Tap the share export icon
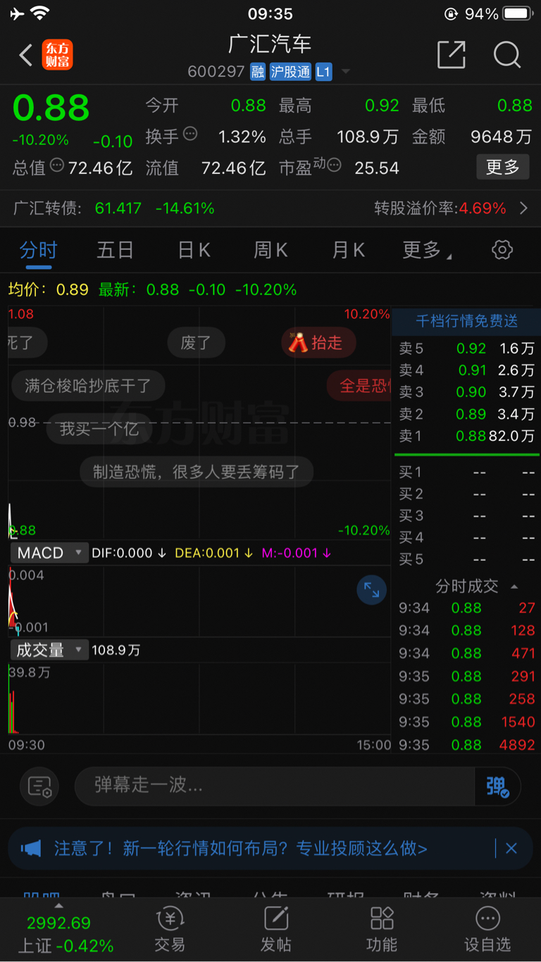541x962 pixels. click(451, 54)
